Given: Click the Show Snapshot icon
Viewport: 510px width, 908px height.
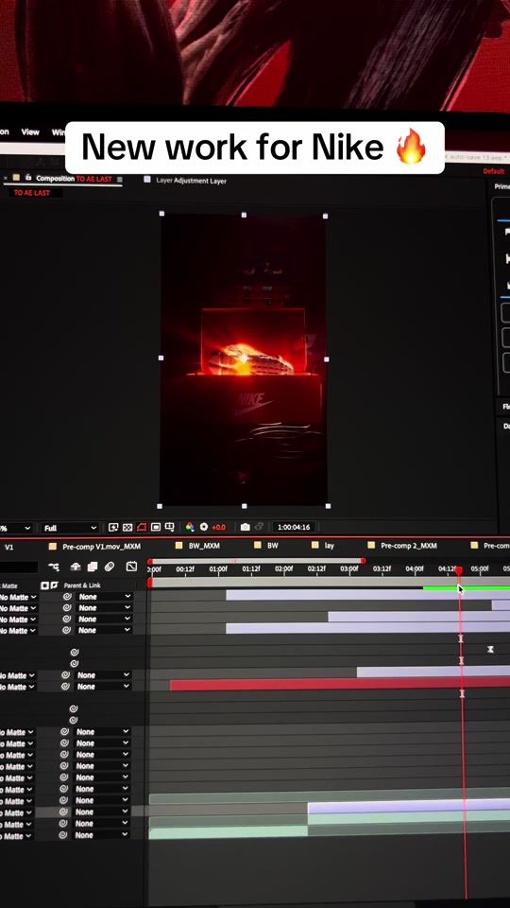Looking at the screenshot, I should pyautogui.click(x=259, y=527).
